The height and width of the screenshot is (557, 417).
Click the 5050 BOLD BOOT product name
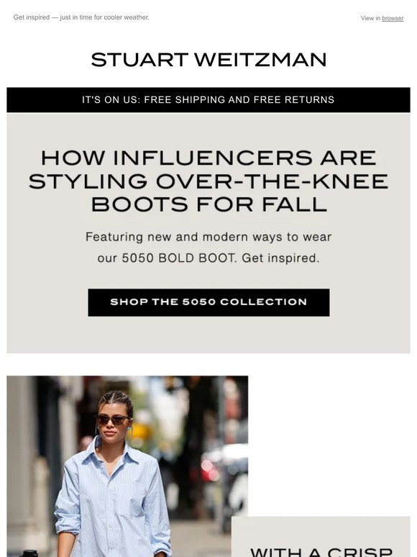(179, 258)
